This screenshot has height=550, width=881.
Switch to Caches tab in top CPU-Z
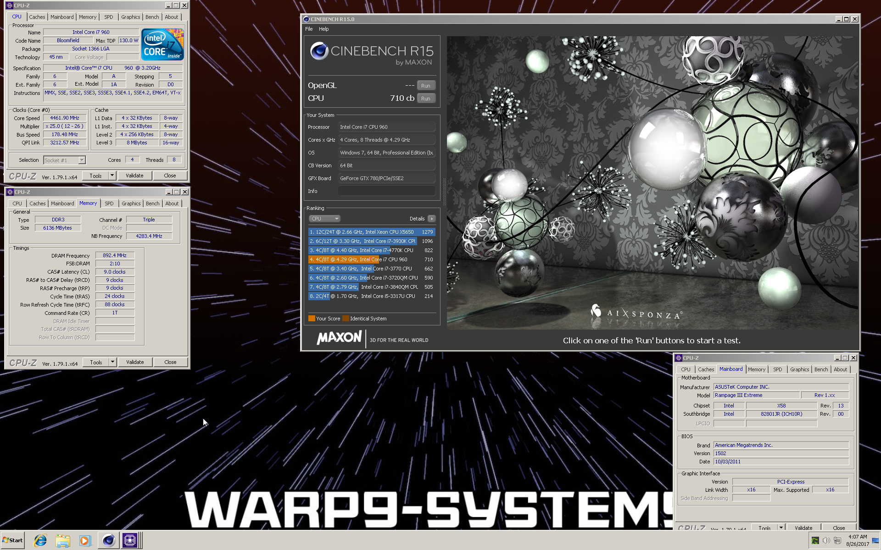(x=37, y=17)
